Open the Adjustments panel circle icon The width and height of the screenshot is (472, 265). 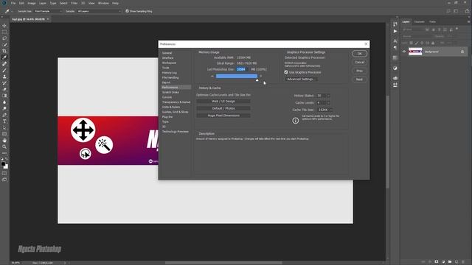395,68
